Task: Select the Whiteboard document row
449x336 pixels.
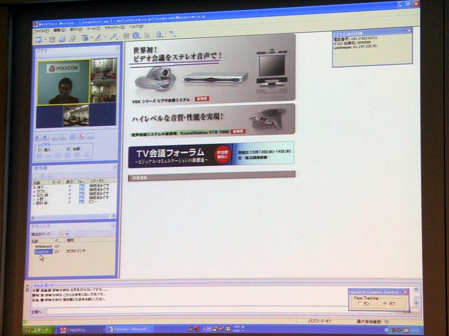Action: [74, 246]
